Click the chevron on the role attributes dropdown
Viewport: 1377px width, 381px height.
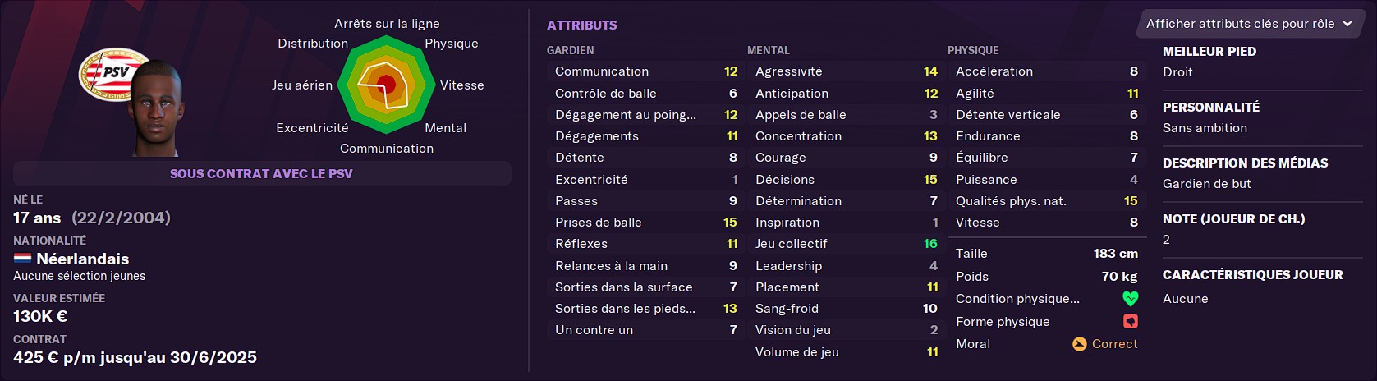click(1347, 24)
